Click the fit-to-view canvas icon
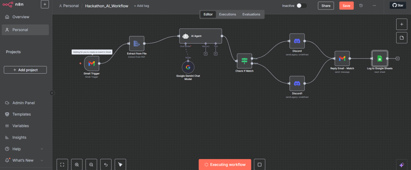411x170 pixels. 62,164
